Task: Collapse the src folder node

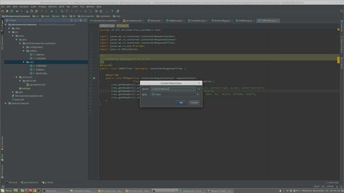Action: point(10,32)
